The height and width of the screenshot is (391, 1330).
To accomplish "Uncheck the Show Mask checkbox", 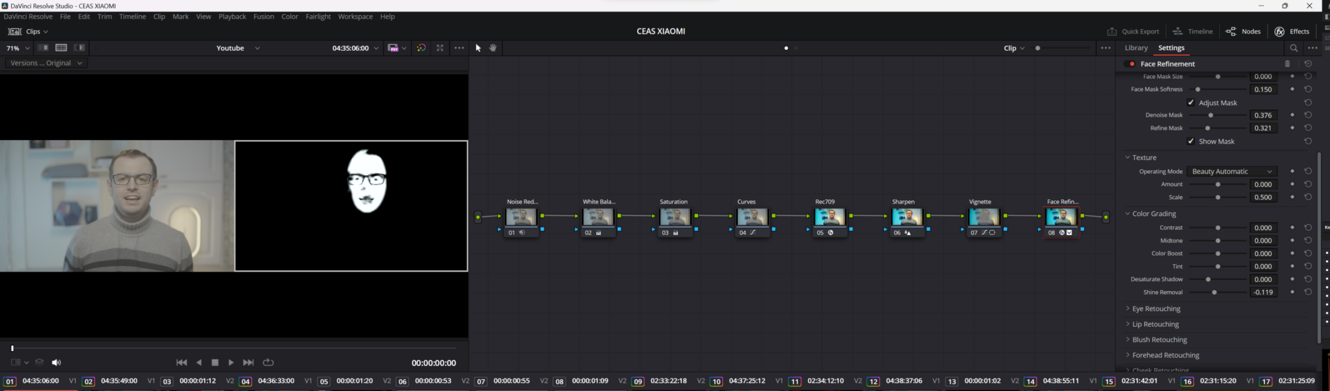I will [1191, 141].
